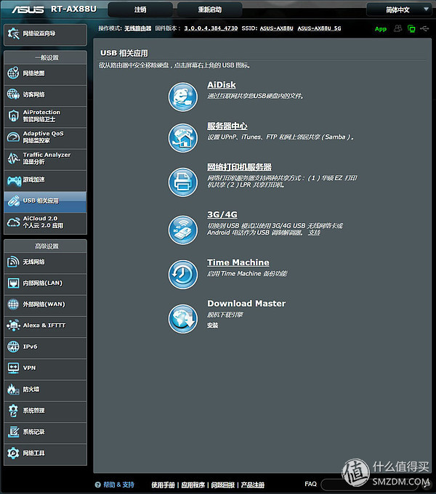Click the 无线网络 wireless icon
The height and width of the screenshot is (494, 436).
[13, 262]
